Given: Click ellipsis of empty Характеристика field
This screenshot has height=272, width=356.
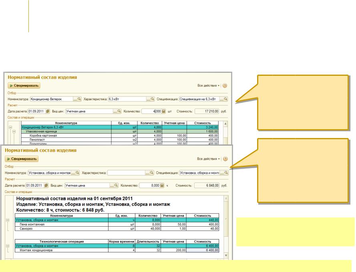Looking at the screenshot, I should 147,173.
